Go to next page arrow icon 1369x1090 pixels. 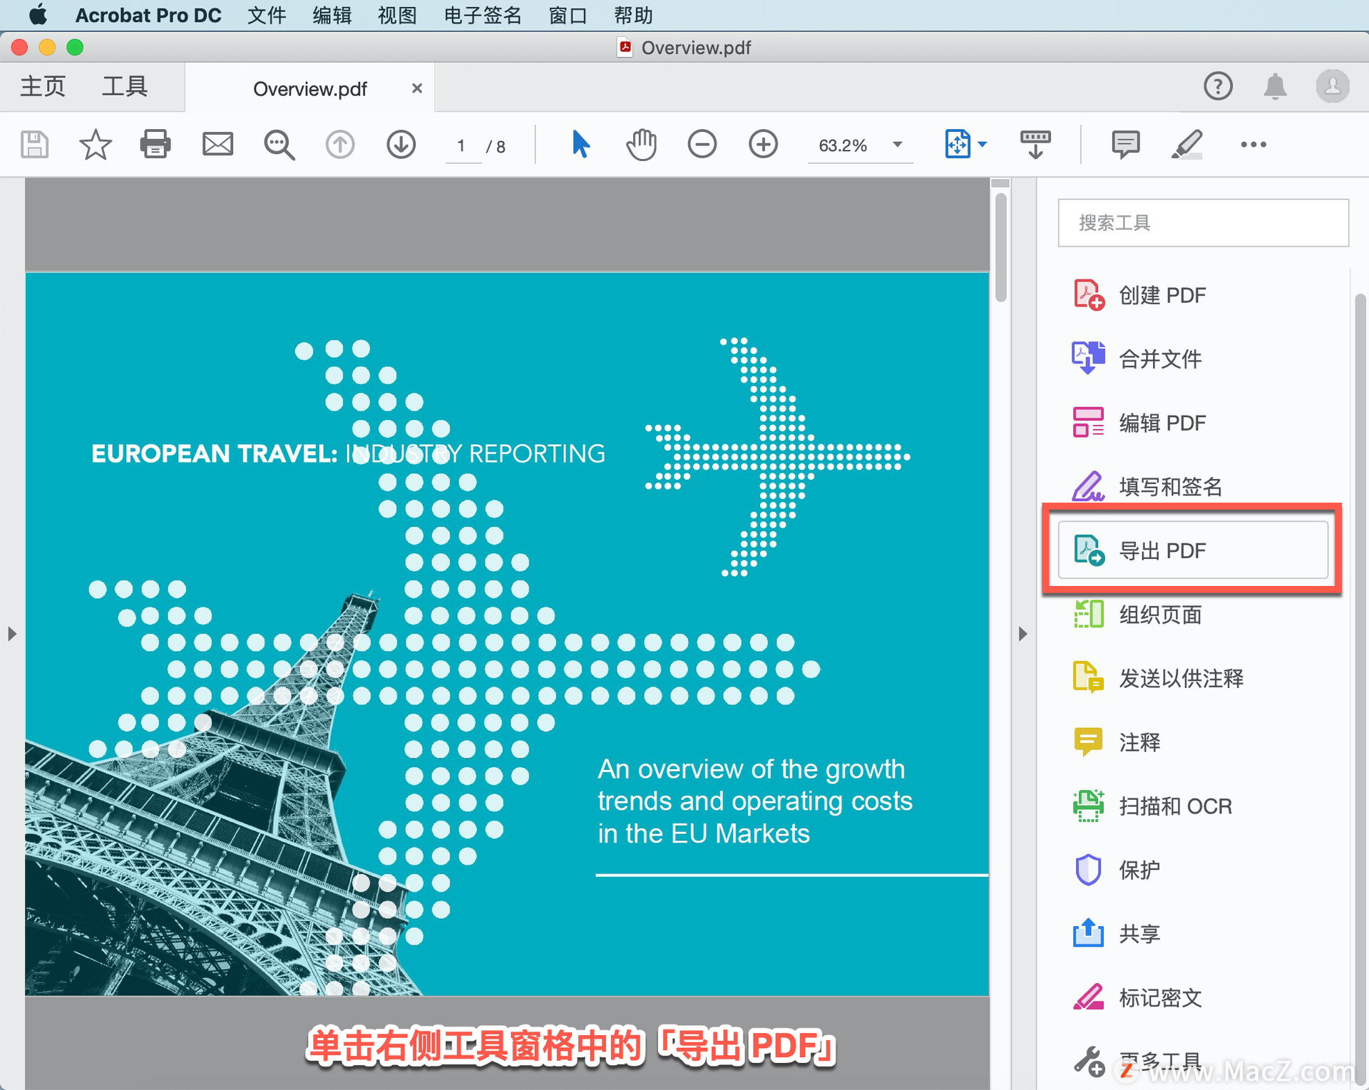[x=401, y=145]
